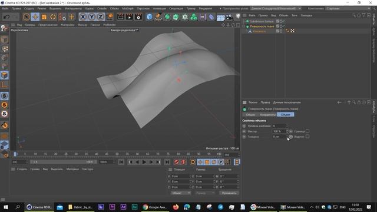Add a Light object
Image resolution: width=377 pixels, height=212 pixels.
[238, 16]
